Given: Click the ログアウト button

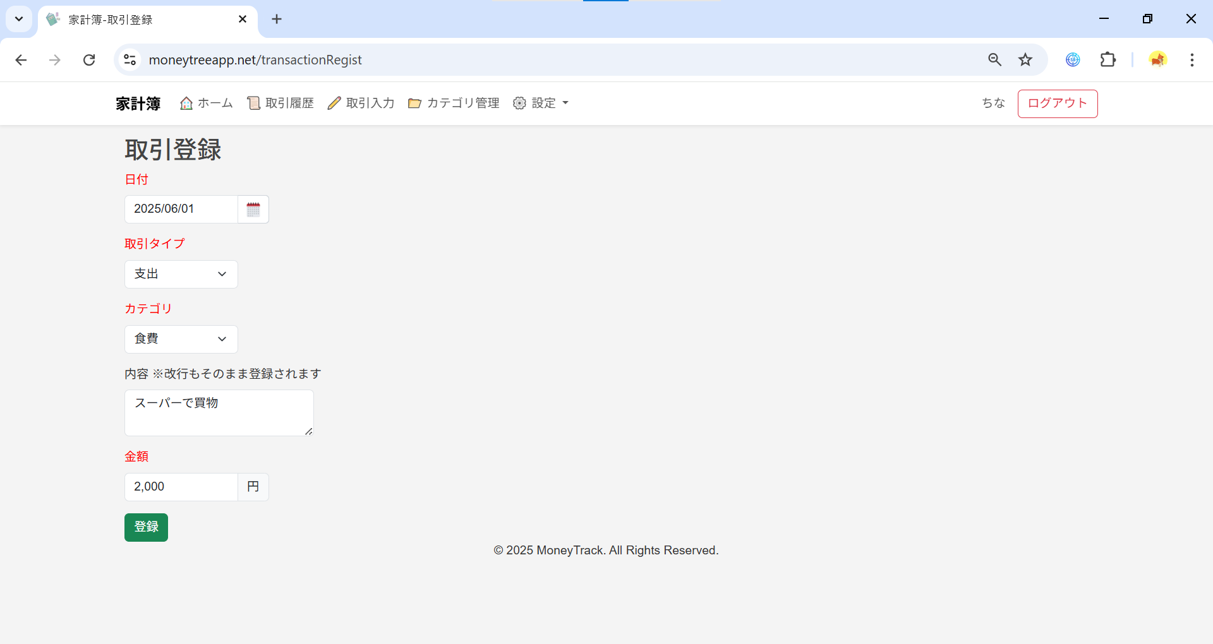Looking at the screenshot, I should pyautogui.click(x=1058, y=104).
